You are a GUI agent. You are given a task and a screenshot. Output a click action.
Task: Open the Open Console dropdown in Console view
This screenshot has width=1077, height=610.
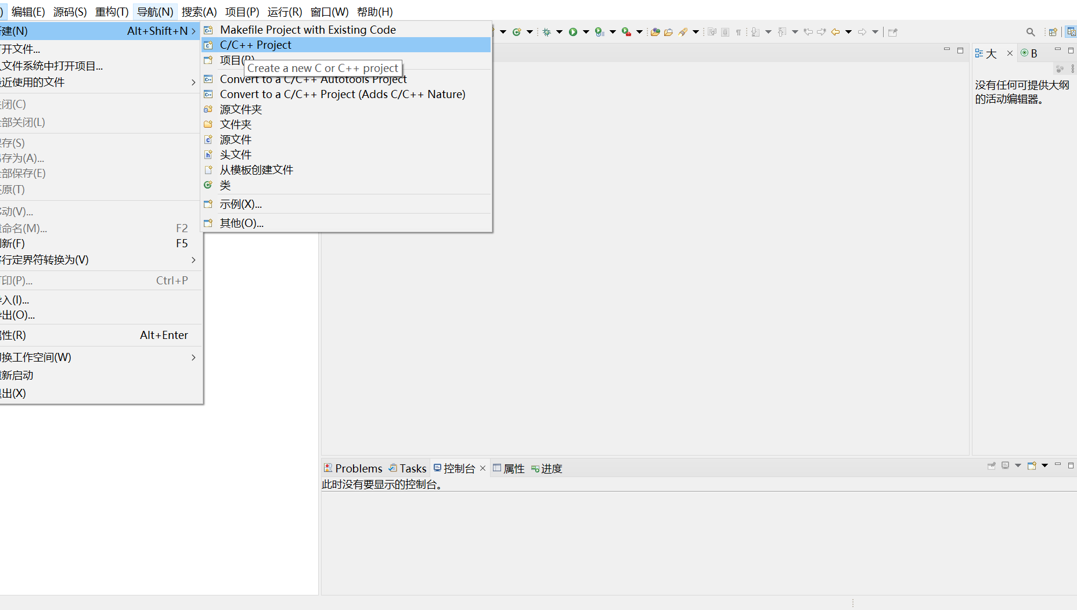[1044, 465]
